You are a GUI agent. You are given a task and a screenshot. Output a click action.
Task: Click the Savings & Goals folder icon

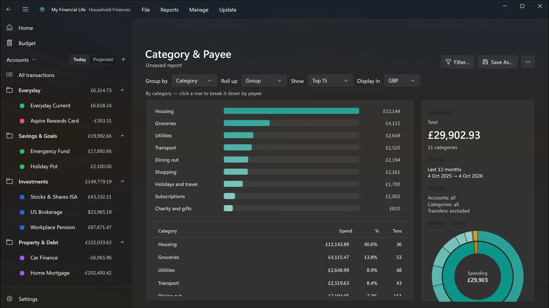click(10, 136)
